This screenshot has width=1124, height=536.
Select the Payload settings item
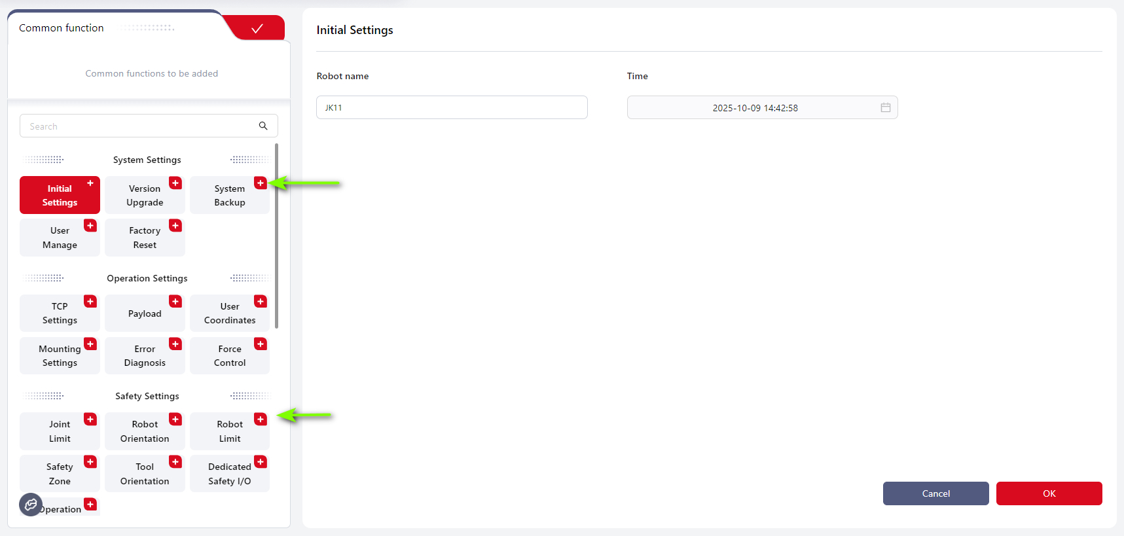point(144,314)
